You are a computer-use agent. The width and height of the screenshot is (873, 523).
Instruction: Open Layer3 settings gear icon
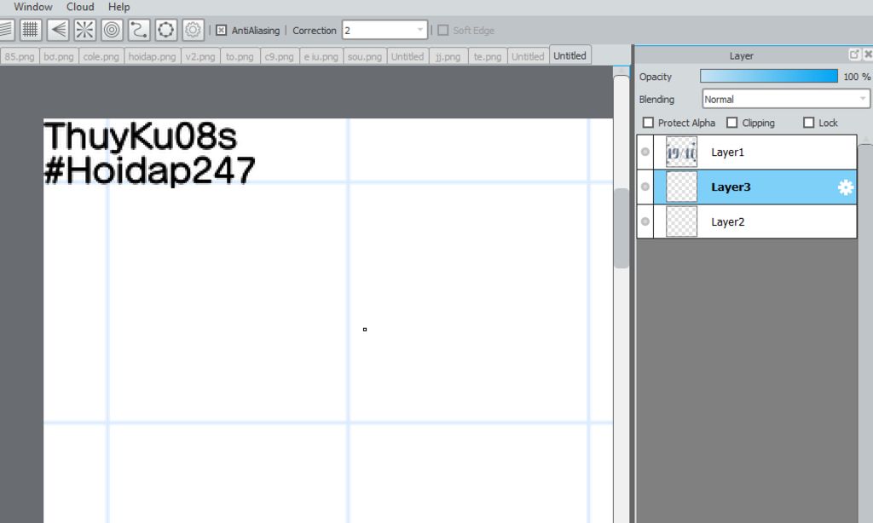845,187
